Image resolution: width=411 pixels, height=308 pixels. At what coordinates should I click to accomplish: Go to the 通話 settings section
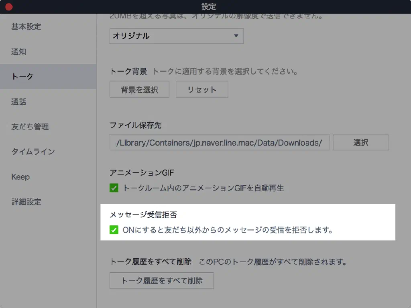coord(18,102)
